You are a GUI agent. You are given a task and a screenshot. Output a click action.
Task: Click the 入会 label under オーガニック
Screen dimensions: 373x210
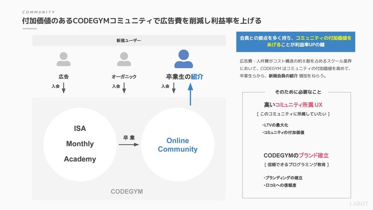[x=116, y=86]
